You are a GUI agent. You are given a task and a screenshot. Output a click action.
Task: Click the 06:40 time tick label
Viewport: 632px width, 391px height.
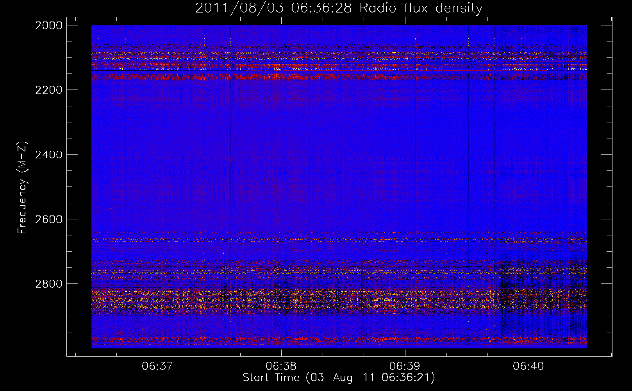point(528,366)
